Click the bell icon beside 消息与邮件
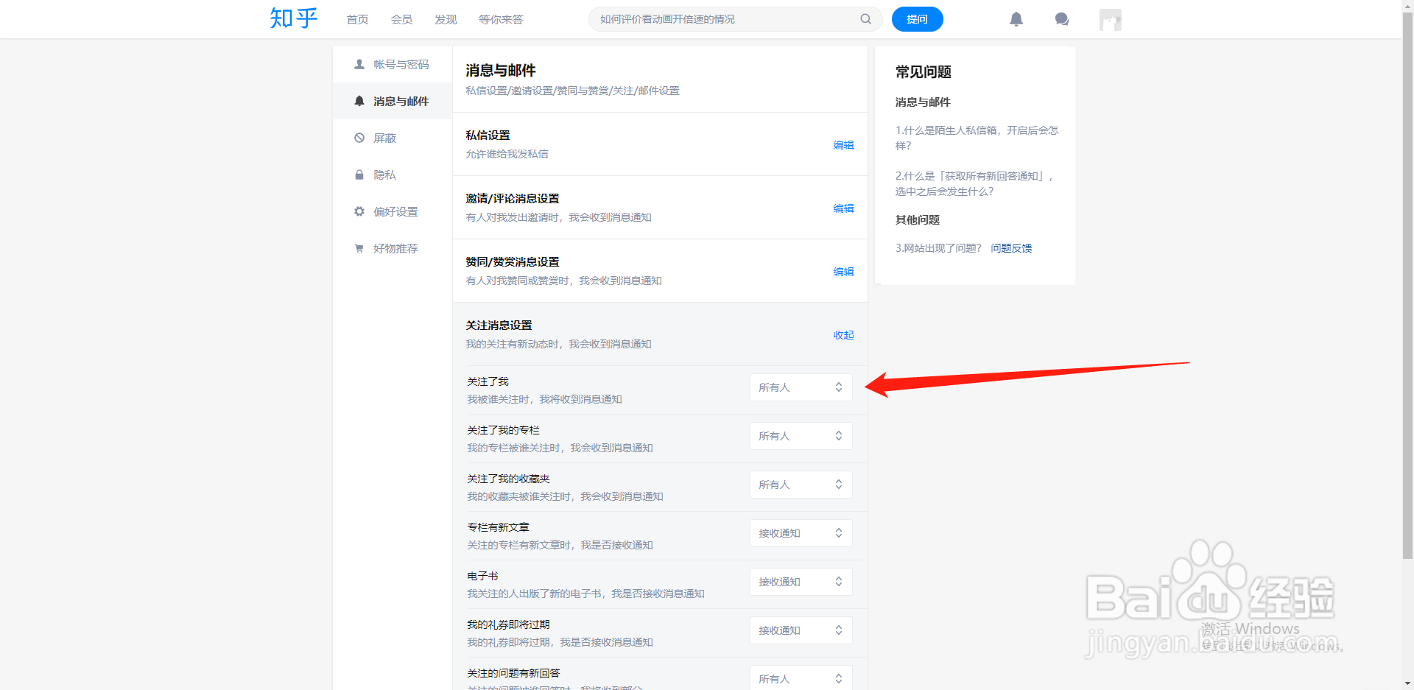 (x=359, y=101)
